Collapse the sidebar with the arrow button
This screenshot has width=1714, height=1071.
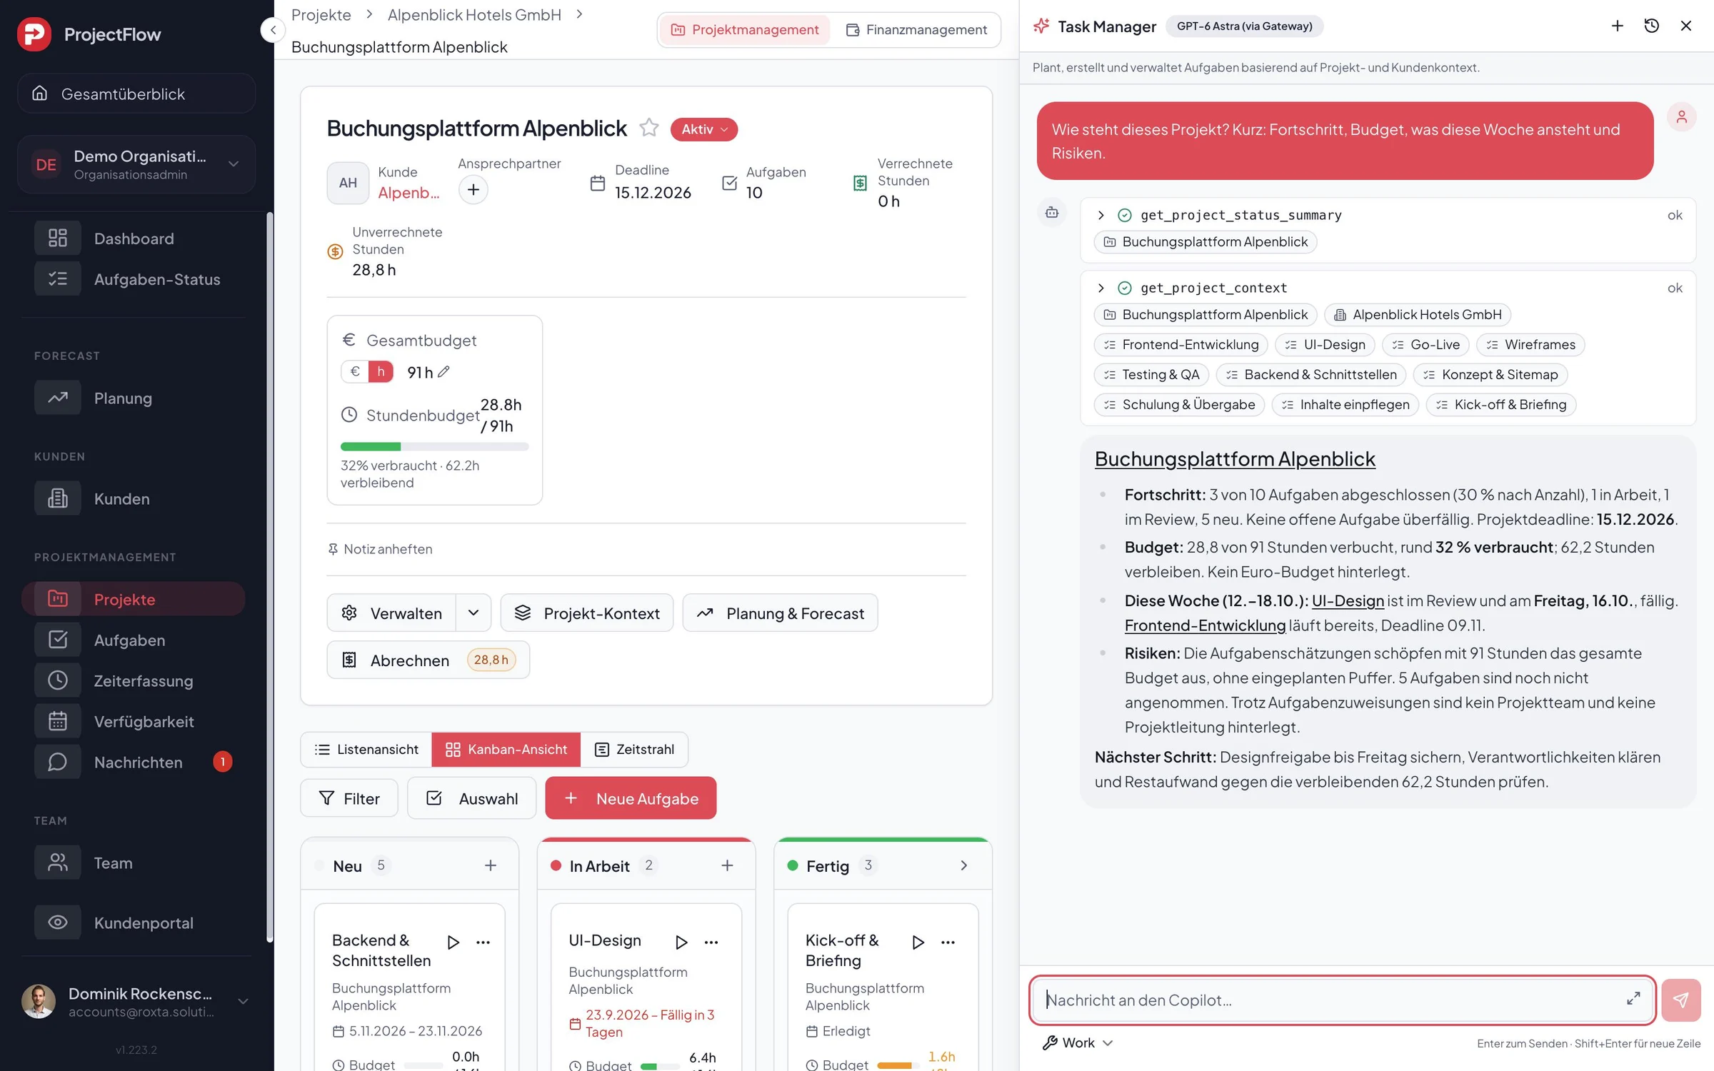tap(273, 30)
